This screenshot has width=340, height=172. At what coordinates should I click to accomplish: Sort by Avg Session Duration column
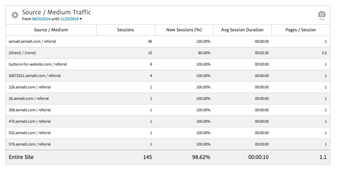pyautogui.click(x=242, y=30)
